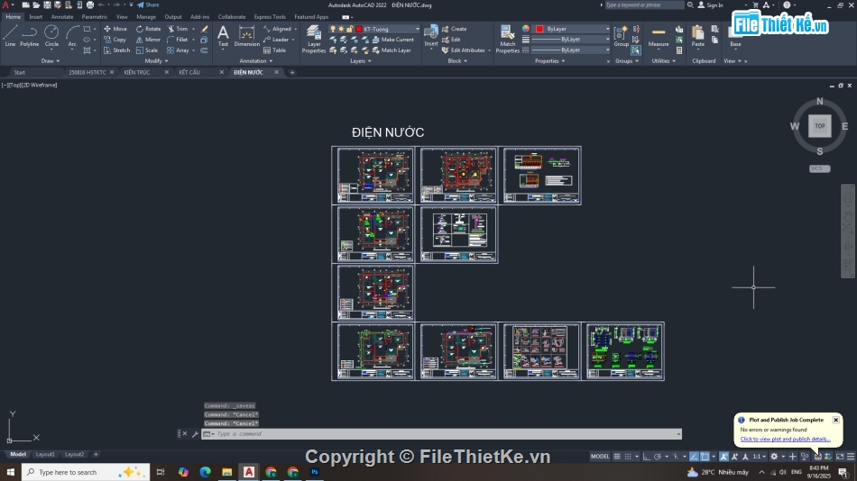Open the object color ByLayer dropdown
This screenshot has width=857, height=481.
(607, 29)
